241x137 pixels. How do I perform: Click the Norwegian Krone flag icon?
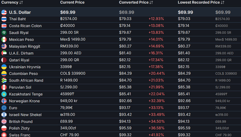click(4, 101)
